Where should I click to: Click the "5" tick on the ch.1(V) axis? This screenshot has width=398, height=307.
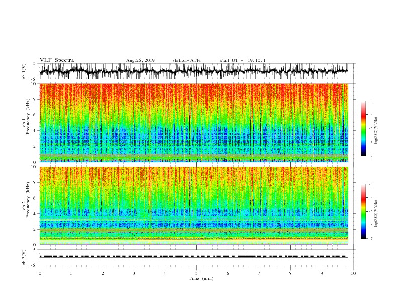coord(35,64)
